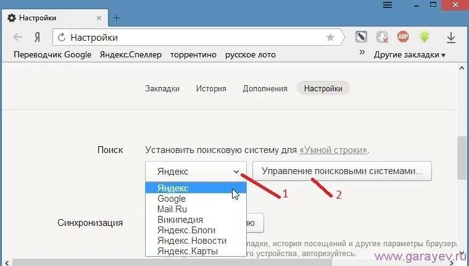Screen dimensions: 469x266
Task: Expand the Другие закладки folder
Action: 410,55
